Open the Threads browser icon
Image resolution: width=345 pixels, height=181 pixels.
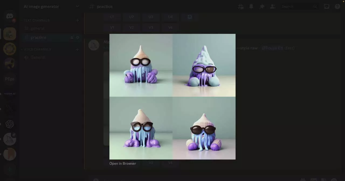click(241, 6)
